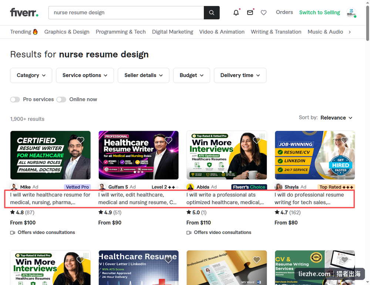Toggle the Pro services switch
Image resolution: width=370 pixels, height=285 pixels.
click(15, 99)
